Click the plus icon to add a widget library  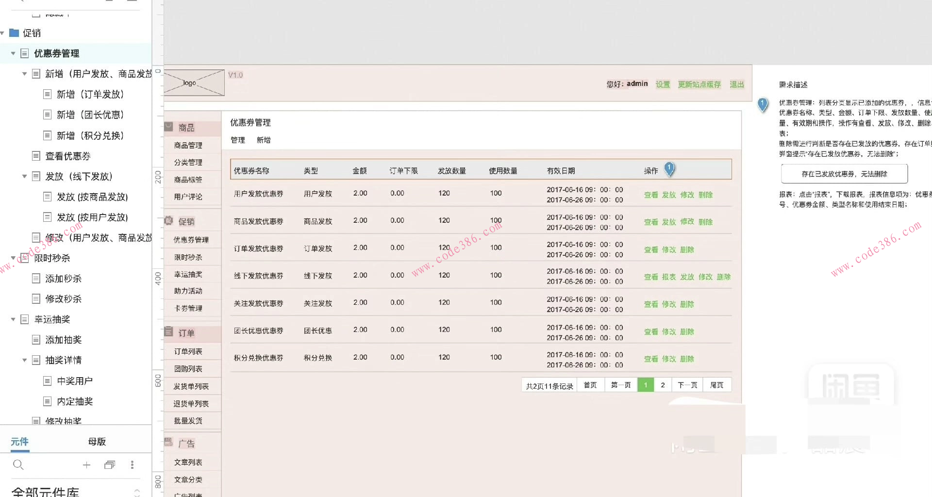coord(86,464)
